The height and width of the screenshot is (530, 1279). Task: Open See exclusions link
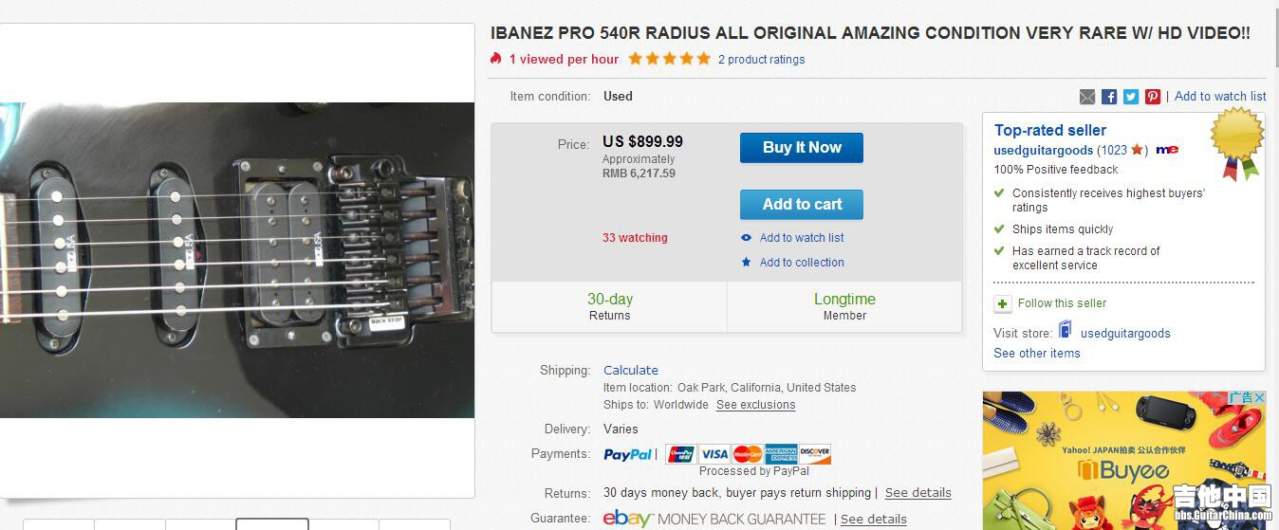pos(755,405)
